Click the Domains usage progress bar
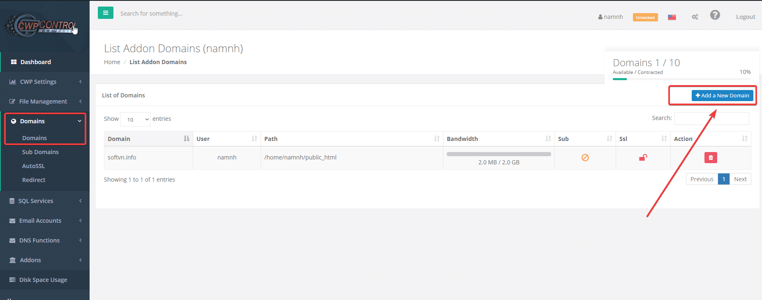The image size is (762, 300). (681, 79)
